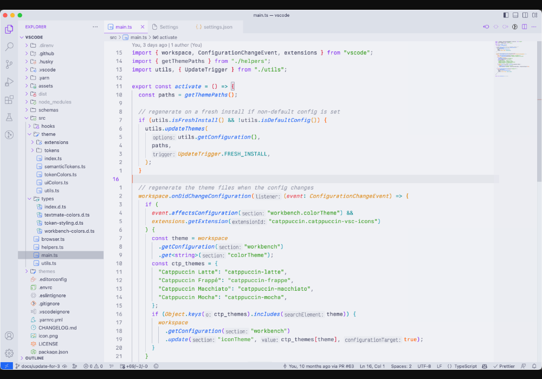Select the Source Control icon
The height and width of the screenshot is (379, 542).
click(9, 64)
